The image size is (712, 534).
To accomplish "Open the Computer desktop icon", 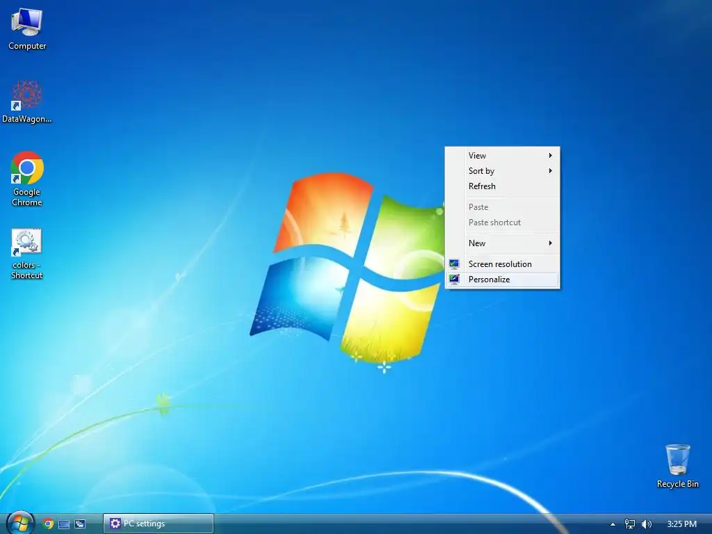I will coord(27,29).
